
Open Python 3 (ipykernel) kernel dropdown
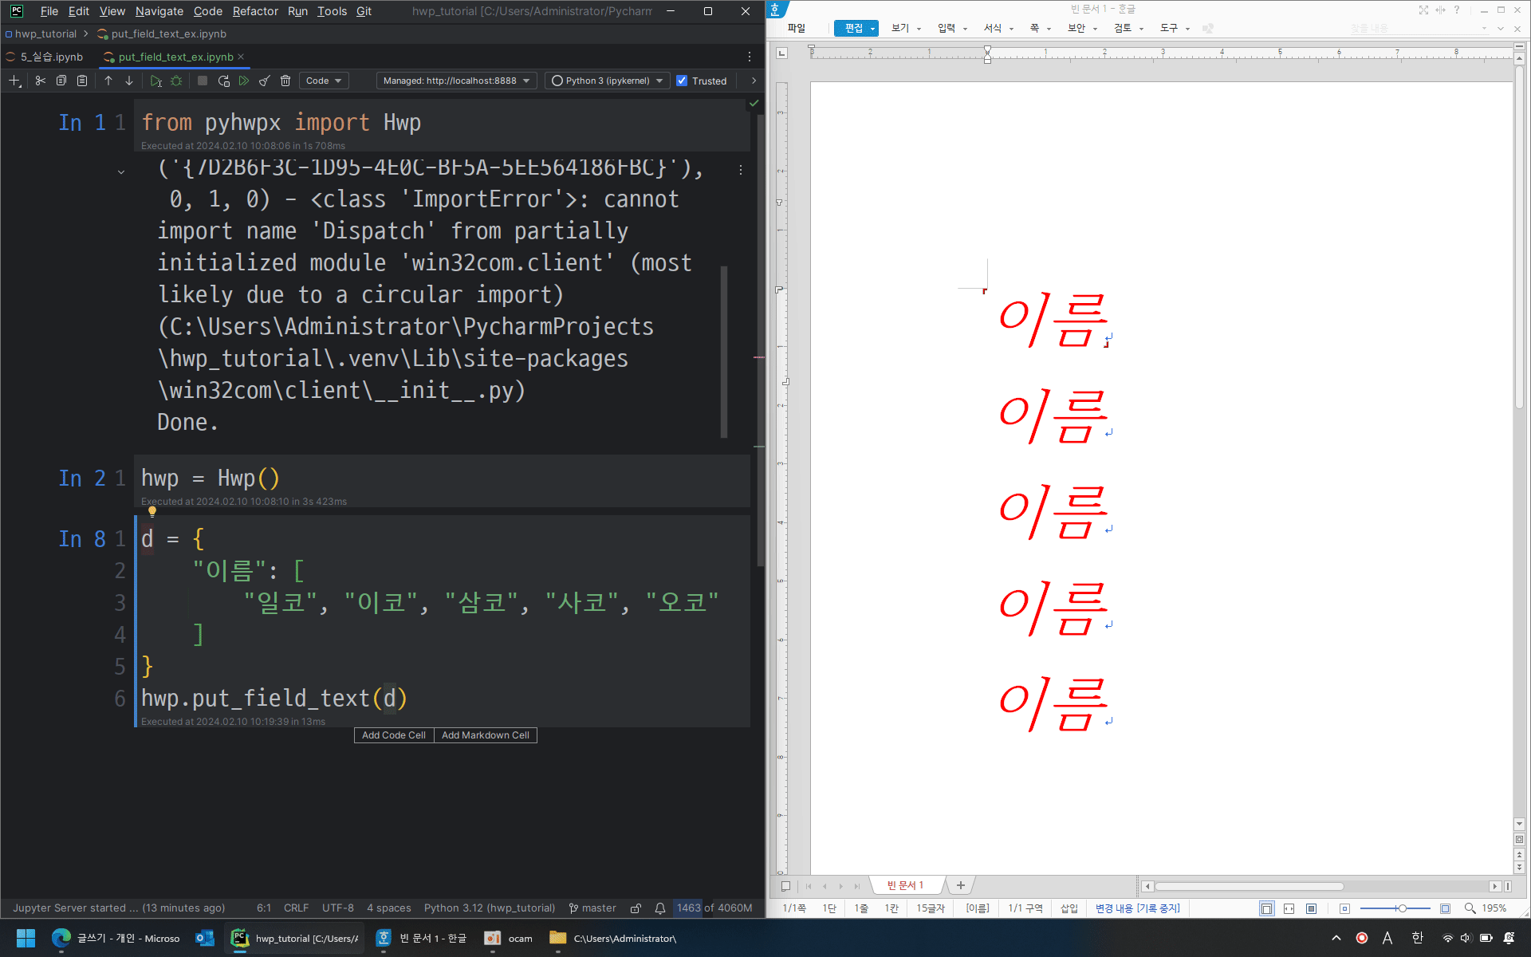coord(608,81)
